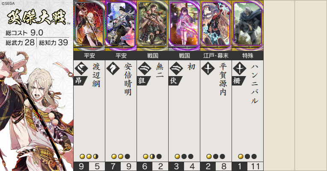Click the cost orbs under 渡辺綱

click(x=89, y=156)
